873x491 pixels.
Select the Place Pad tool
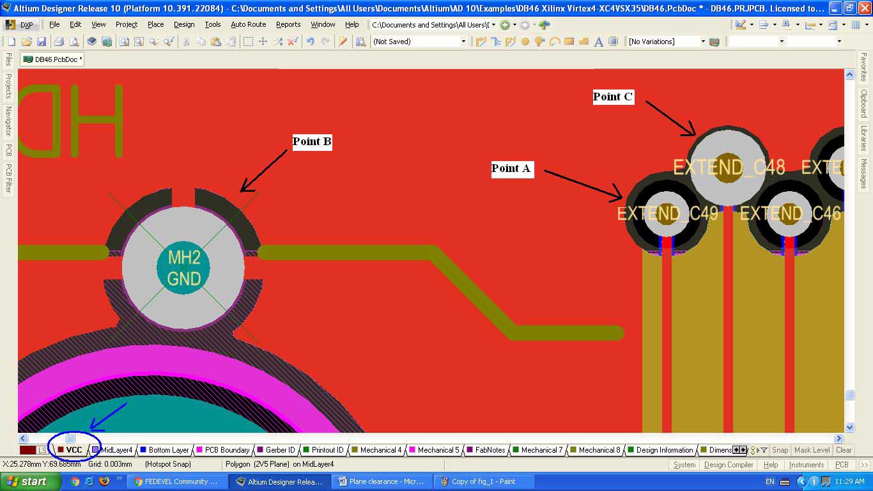(525, 42)
